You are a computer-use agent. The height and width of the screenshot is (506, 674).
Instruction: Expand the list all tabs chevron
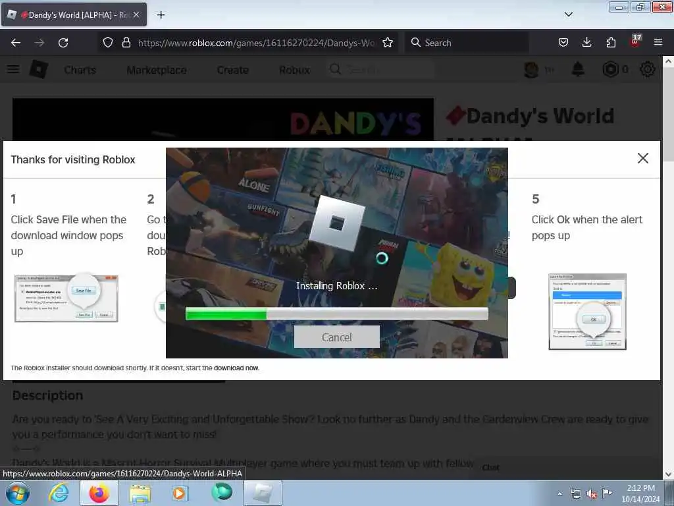click(x=568, y=14)
